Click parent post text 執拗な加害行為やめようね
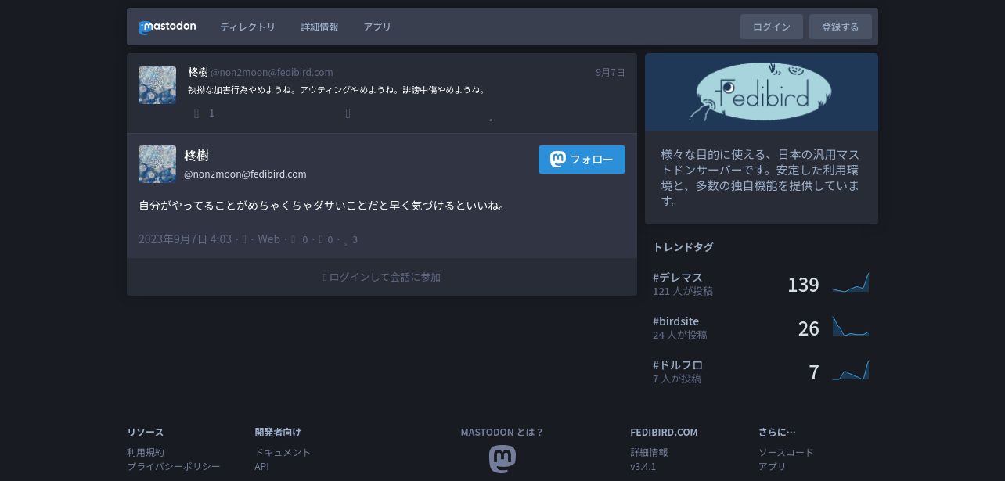This screenshot has width=1005, height=481. (337, 90)
